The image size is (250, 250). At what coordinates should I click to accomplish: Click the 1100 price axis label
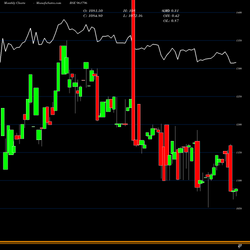pyautogui.click(x=239, y=180)
